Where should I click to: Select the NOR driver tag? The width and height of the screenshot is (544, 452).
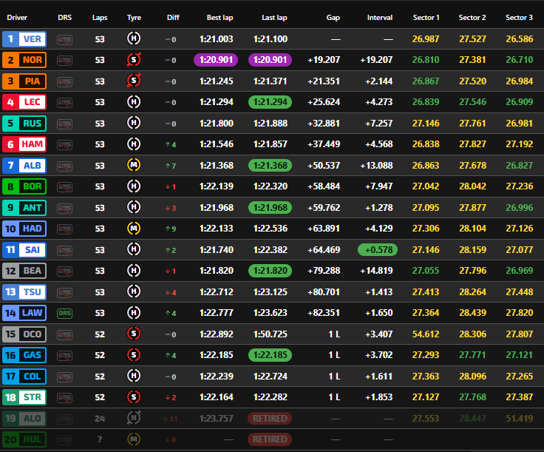click(x=24, y=60)
